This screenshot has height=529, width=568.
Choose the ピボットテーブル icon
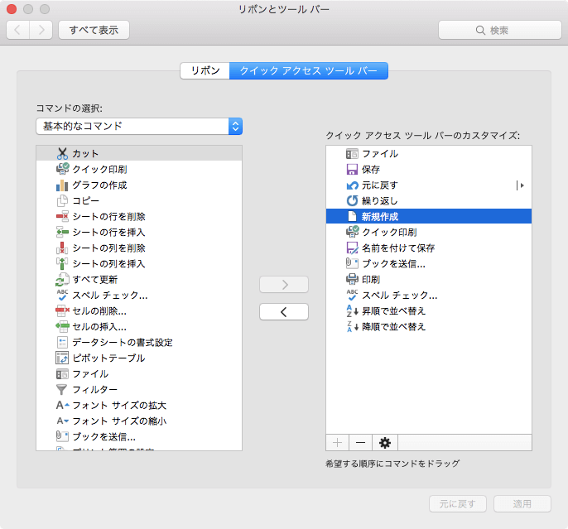coord(62,358)
